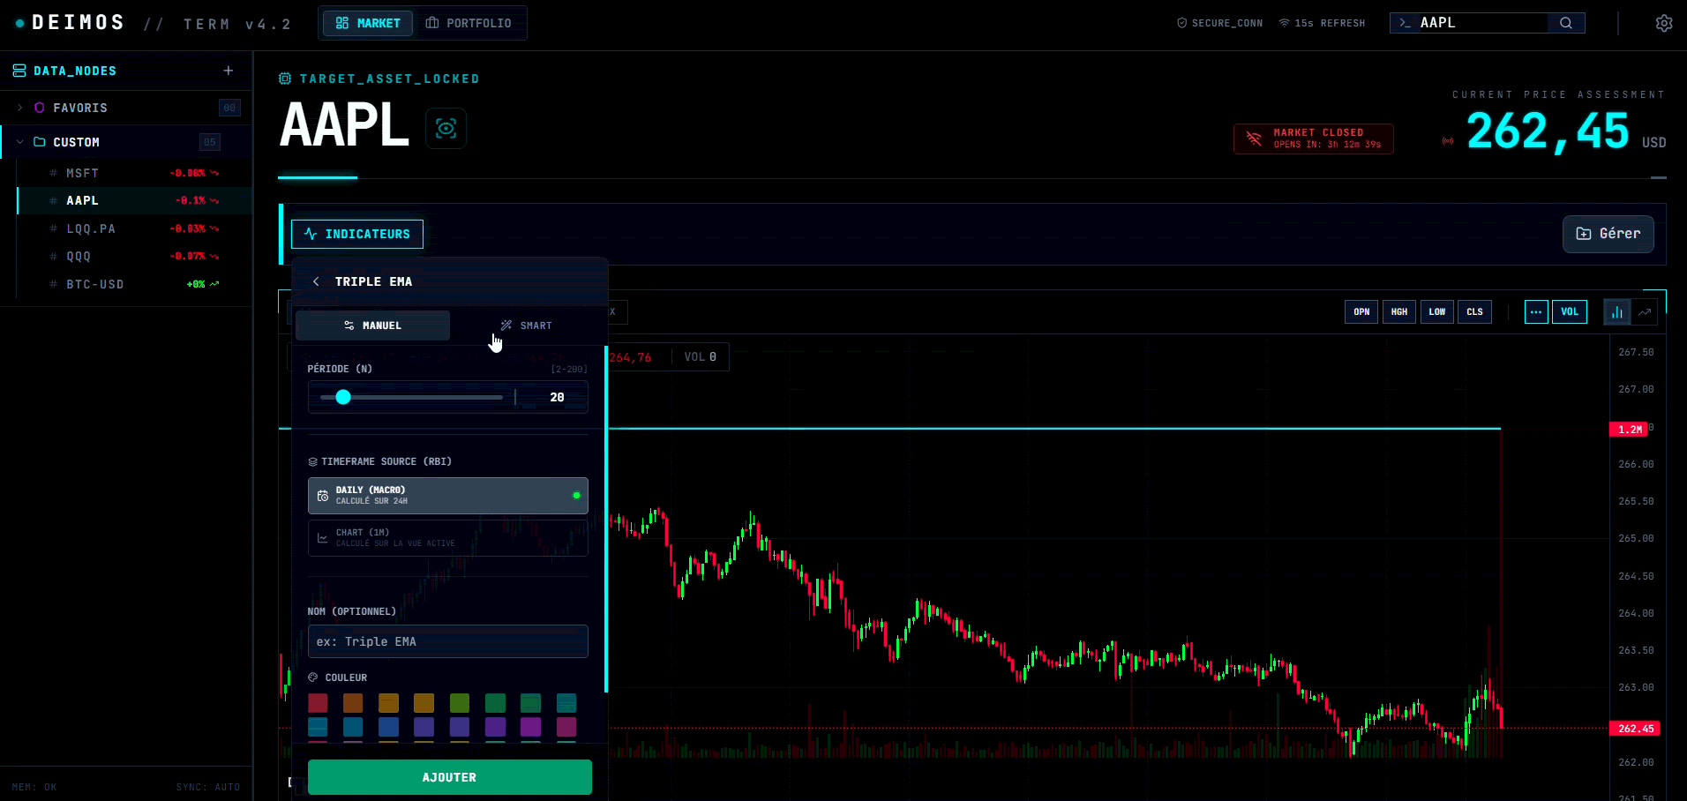The width and height of the screenshot is (1687, 801).
Task: Click the watch eye icon beside AAPL
Action: coord(446,129)
